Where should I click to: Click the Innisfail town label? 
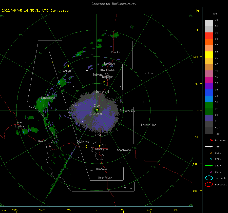102,92
